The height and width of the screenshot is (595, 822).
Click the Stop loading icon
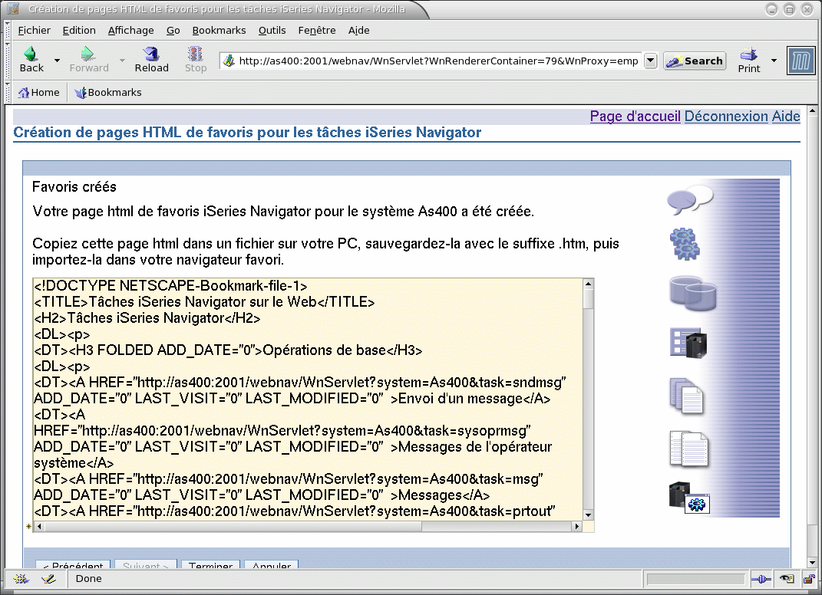pyautogui.click(x=196, y=54)
